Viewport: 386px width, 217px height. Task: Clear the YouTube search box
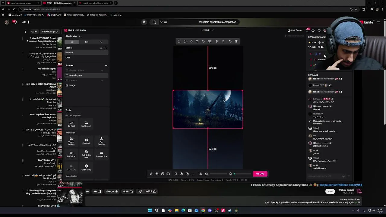tap(161, 22)
